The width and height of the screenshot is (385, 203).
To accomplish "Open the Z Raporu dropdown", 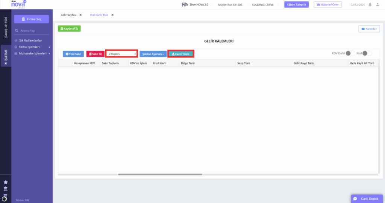I will click(122, 54).
